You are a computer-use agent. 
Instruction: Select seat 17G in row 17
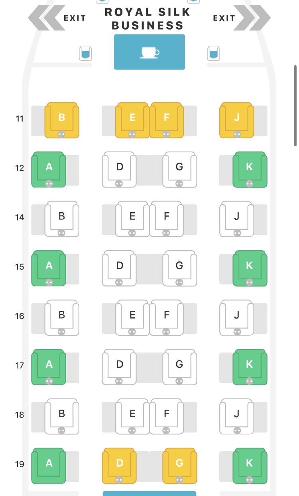point(179,366)
